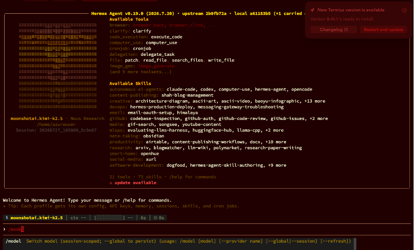Click 'opencode' skill name

pyautogui.click(x=302, y=89)
